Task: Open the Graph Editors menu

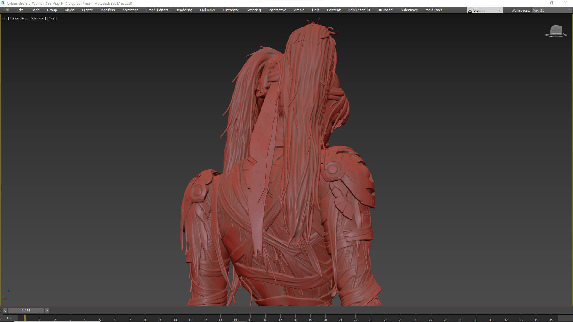Action: point(157,10)
